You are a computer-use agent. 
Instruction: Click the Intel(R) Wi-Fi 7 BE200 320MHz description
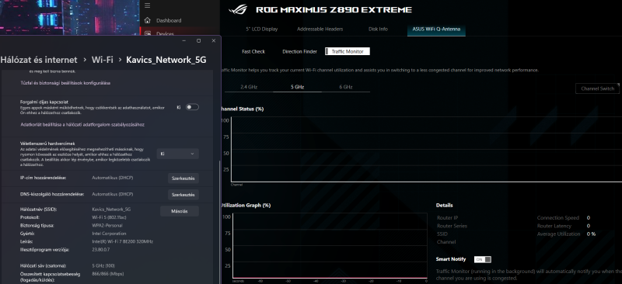[123, 241]
